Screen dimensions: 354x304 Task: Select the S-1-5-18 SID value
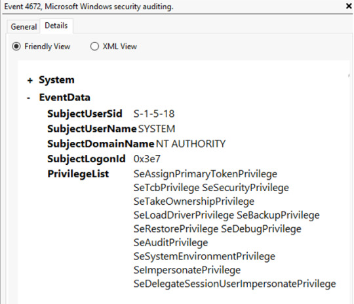pos(154,114)
